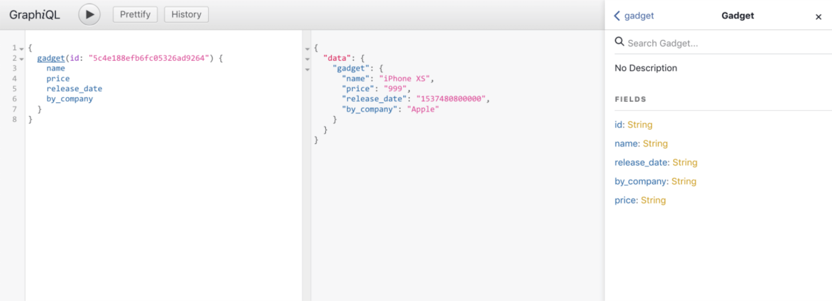Open the String type of the id field

[x=640, y=125]
